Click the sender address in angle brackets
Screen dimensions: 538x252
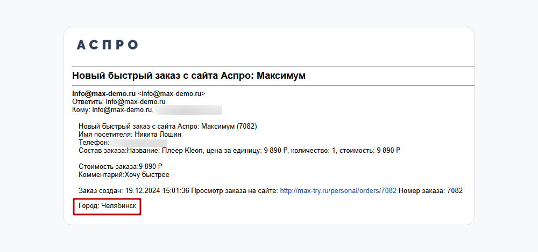(171, 93)
